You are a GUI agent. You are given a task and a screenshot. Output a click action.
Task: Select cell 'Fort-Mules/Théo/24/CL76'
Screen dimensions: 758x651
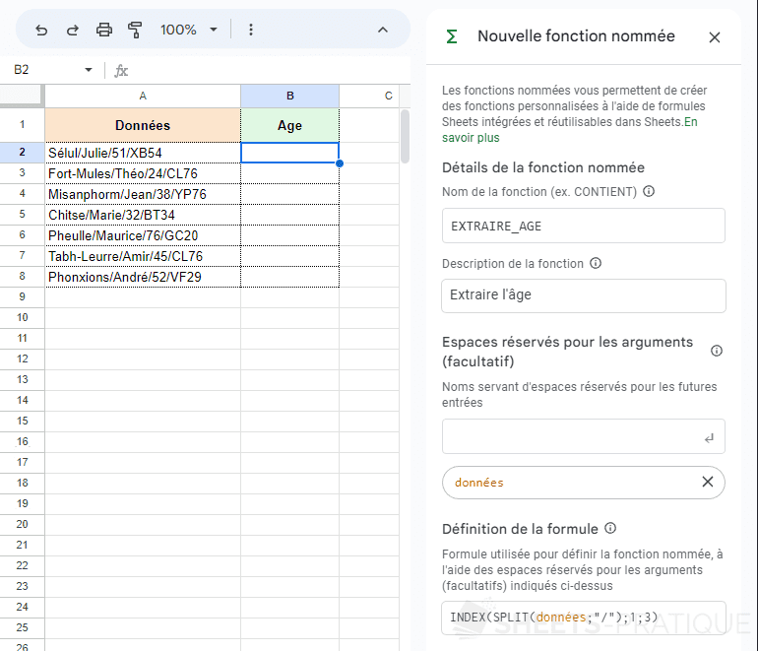[143, 173]
